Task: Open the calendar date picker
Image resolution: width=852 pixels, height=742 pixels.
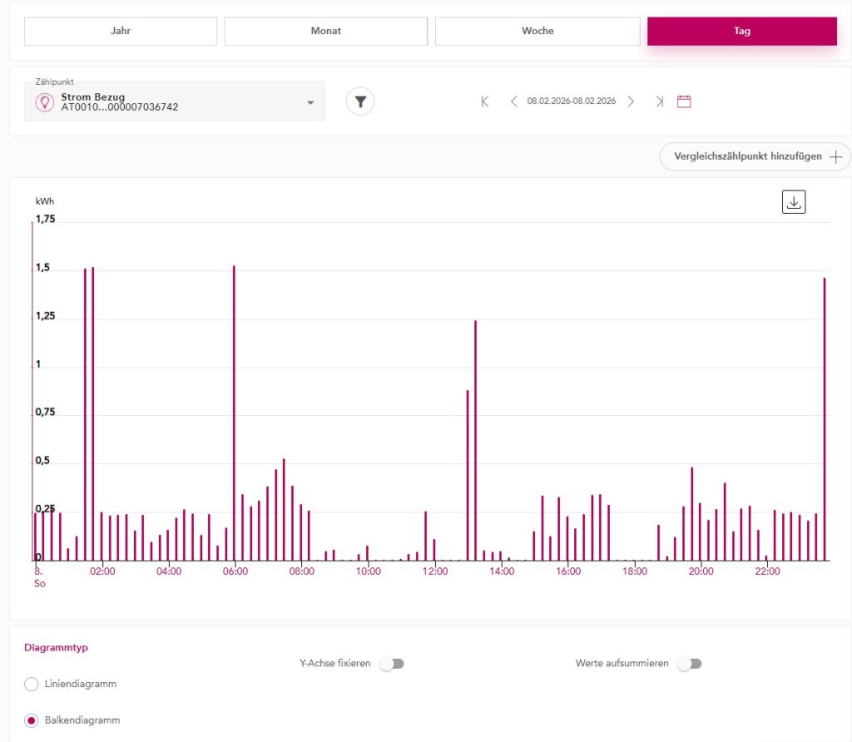Action: click(684, 101)
